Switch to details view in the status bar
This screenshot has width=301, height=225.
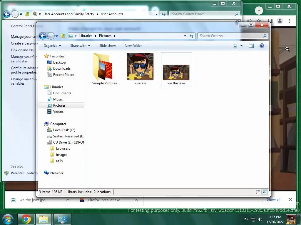coord(258,192)
